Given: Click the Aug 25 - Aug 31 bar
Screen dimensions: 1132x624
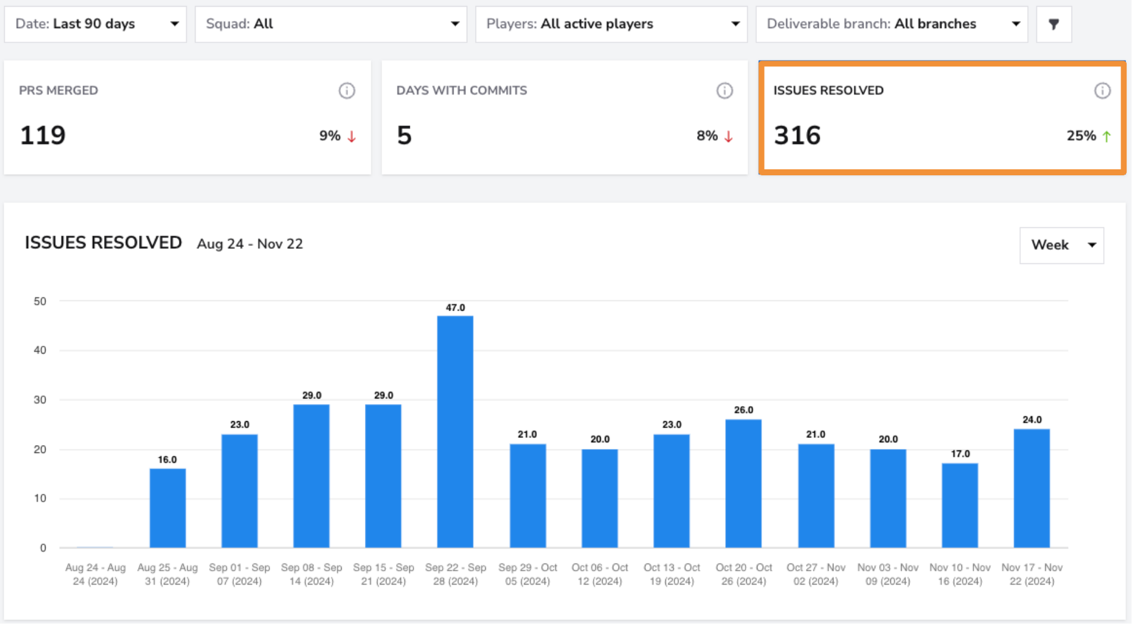Looking at the screenshot, I should (168, 508).
